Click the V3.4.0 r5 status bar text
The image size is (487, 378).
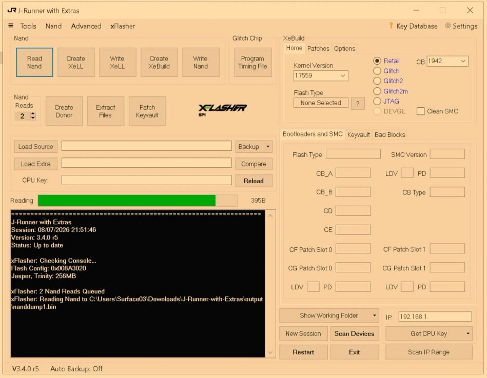(25, 369)
